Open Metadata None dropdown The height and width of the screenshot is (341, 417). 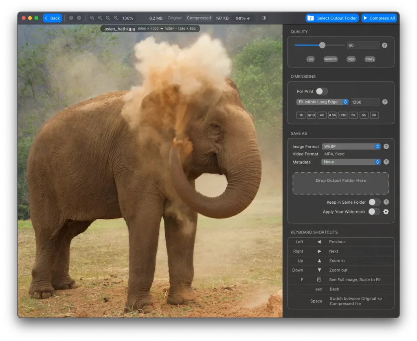(x=351, y=162)
